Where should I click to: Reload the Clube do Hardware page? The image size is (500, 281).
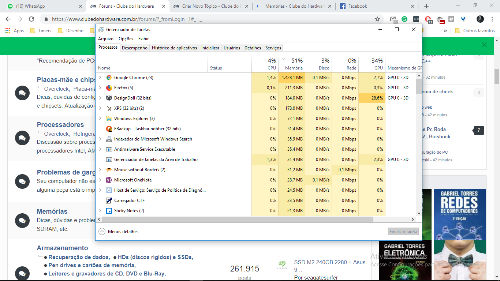coord(31,19)
